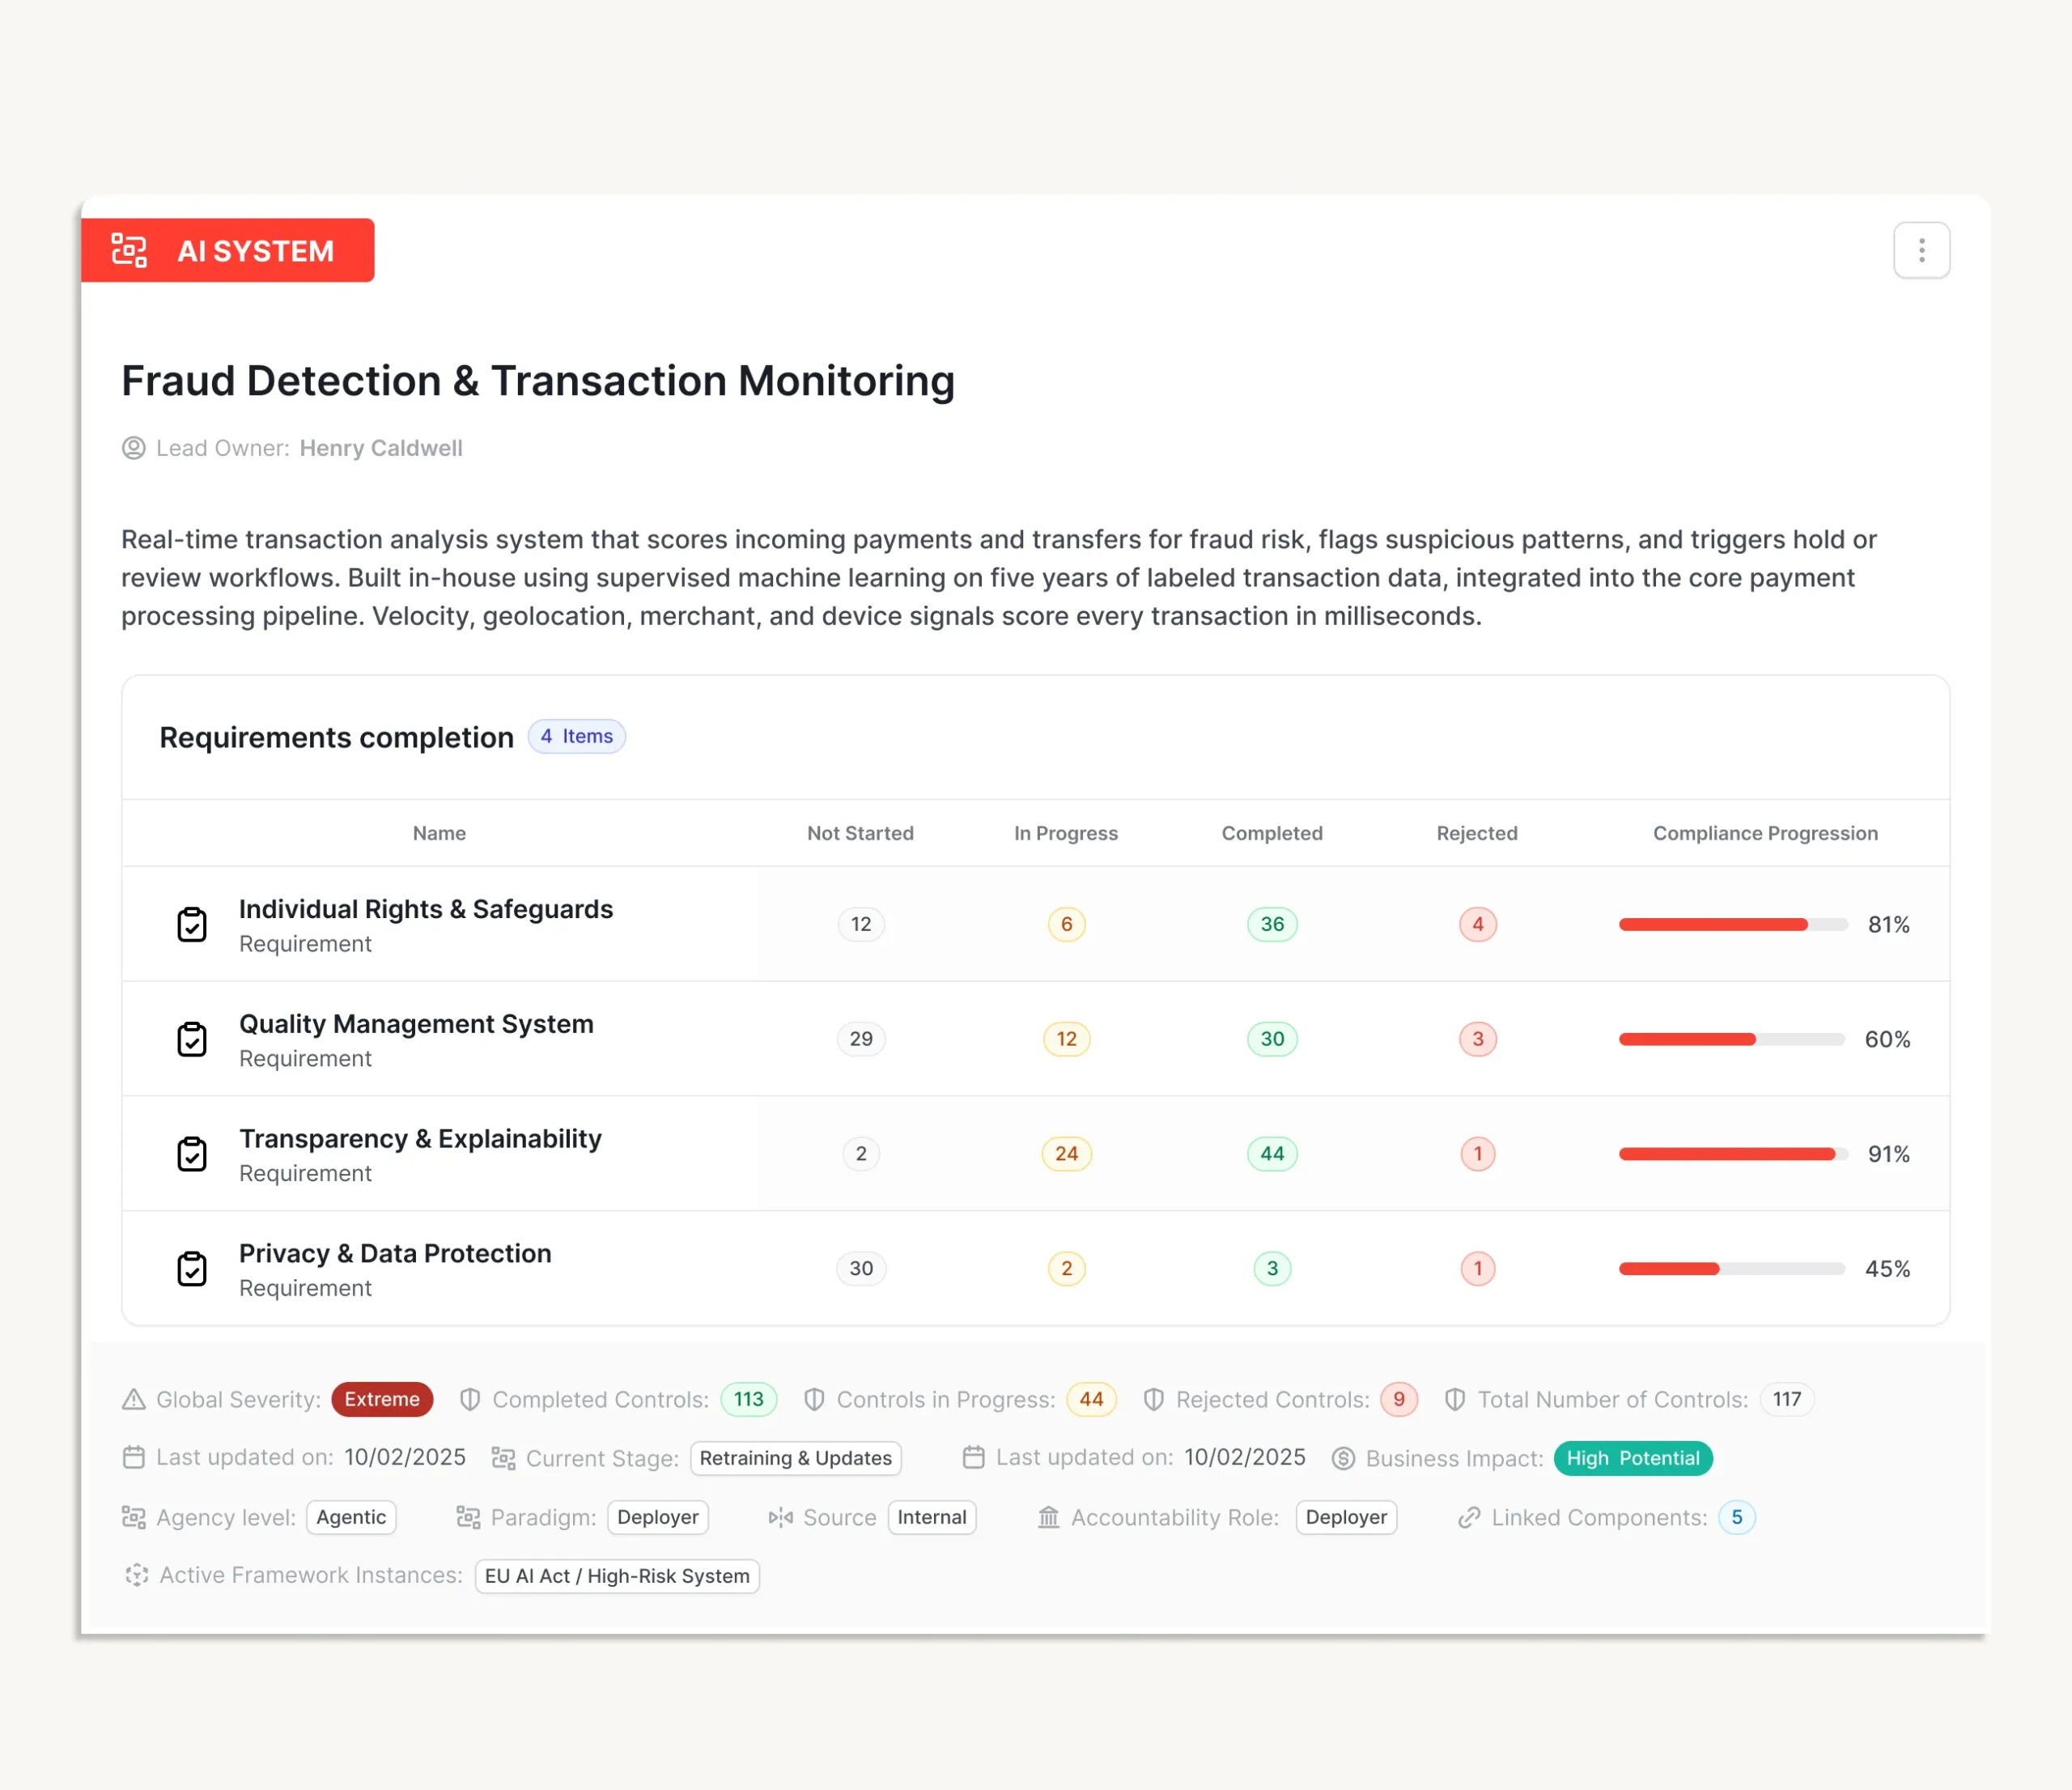
Task: Click the Linked Components link icon
Action: tap(1468, 1517)
